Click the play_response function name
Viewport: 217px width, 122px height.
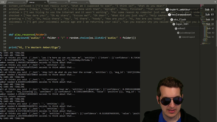pyautogui.click(x=24, y=35)
